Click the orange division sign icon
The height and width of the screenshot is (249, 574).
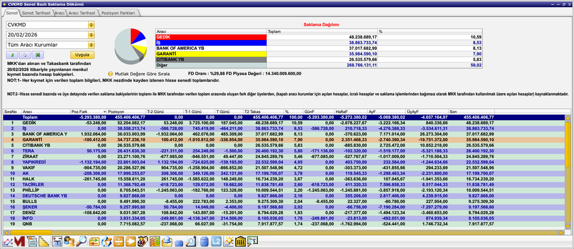pos(118,242)
